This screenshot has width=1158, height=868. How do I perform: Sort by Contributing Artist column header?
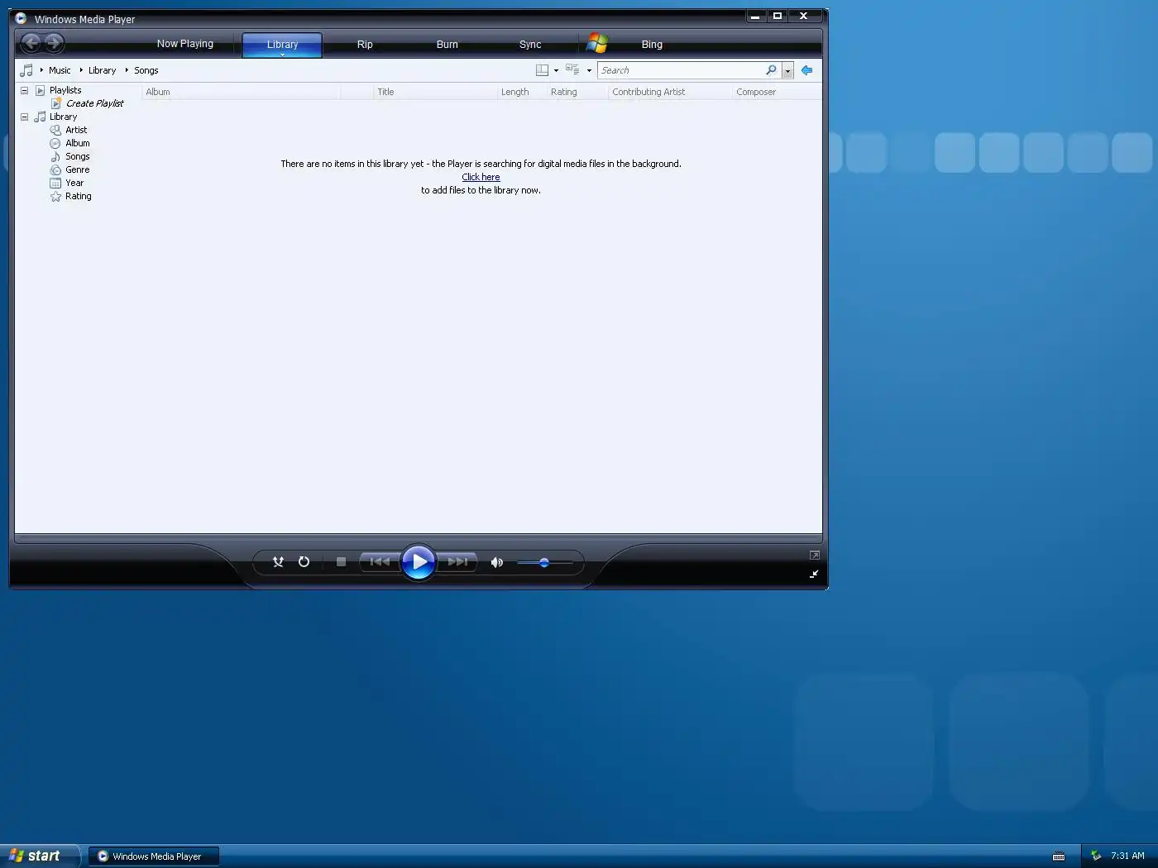point(670,92)
